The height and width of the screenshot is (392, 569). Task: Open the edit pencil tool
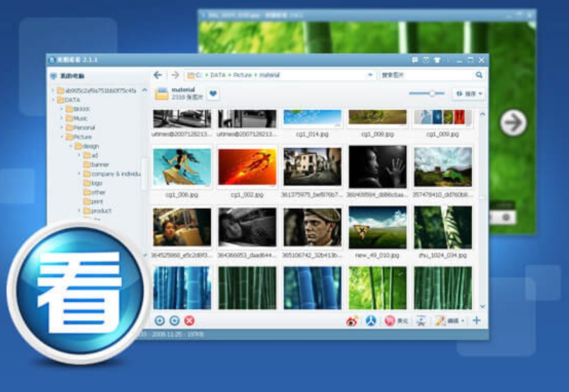click(x=440, y=321)
